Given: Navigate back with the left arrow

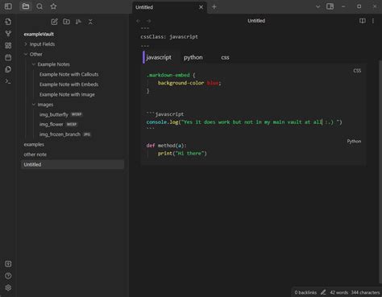Looking at the screenshot, I should pyautogui.click(x=139, y=21).
